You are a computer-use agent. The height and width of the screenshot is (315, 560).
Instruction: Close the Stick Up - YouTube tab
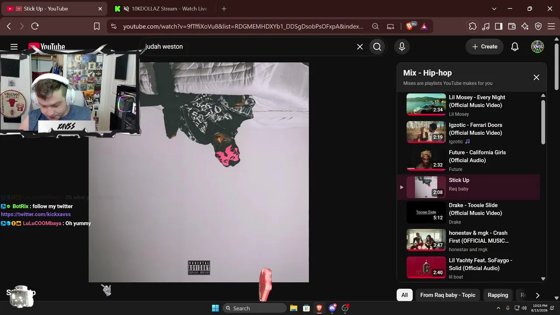click(100, 9)
